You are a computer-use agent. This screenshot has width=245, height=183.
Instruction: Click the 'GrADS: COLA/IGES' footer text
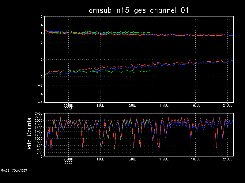tap(14, 170)
